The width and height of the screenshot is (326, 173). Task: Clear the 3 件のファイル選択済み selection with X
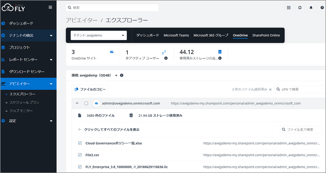click(270, 89)
